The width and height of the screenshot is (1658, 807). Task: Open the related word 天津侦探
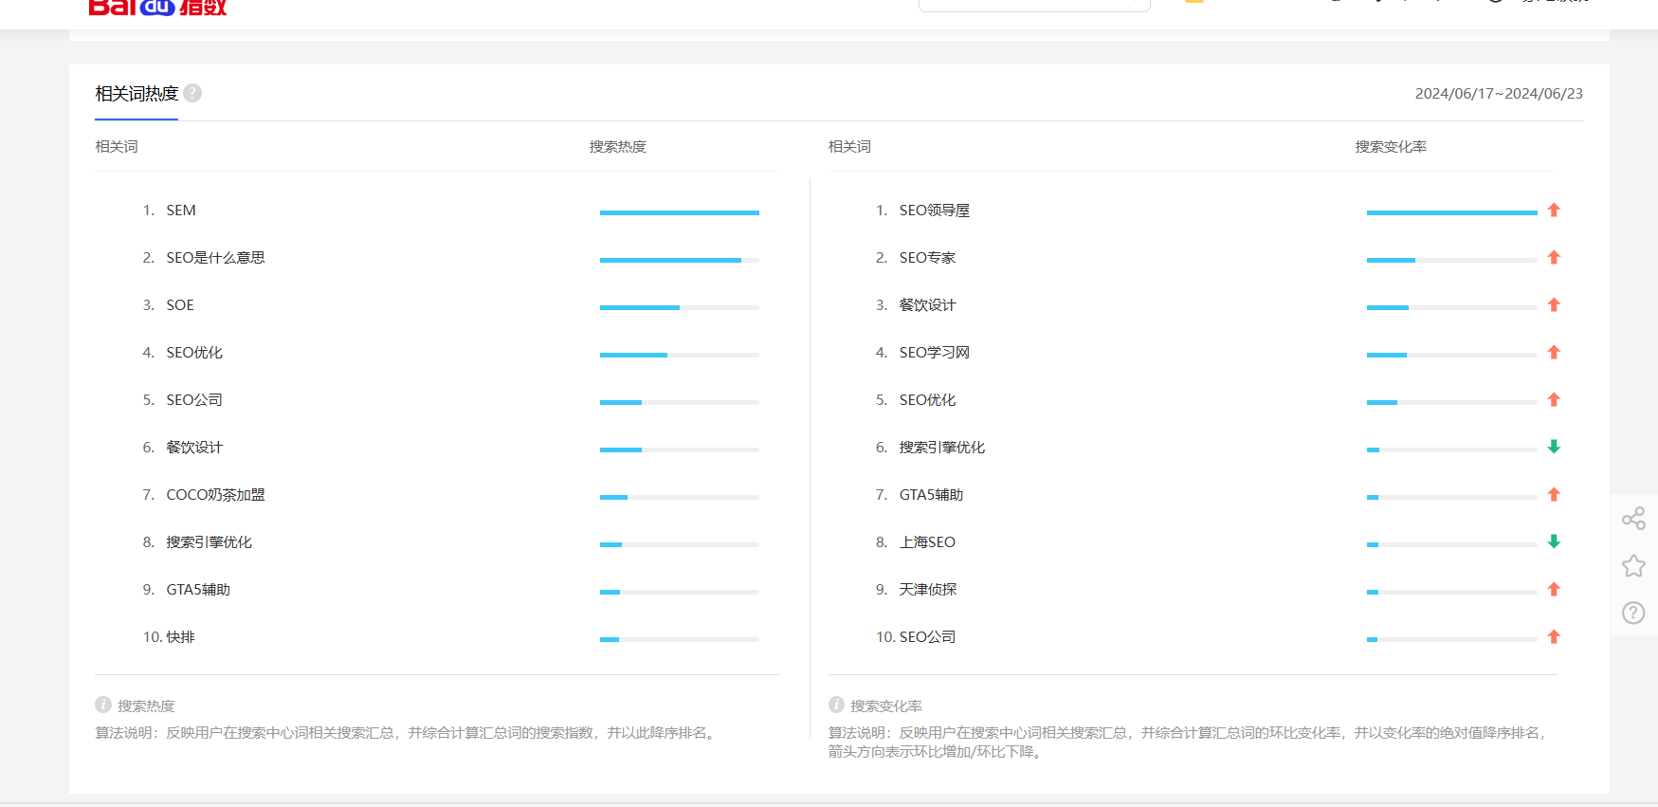click(x=927, y=590)
